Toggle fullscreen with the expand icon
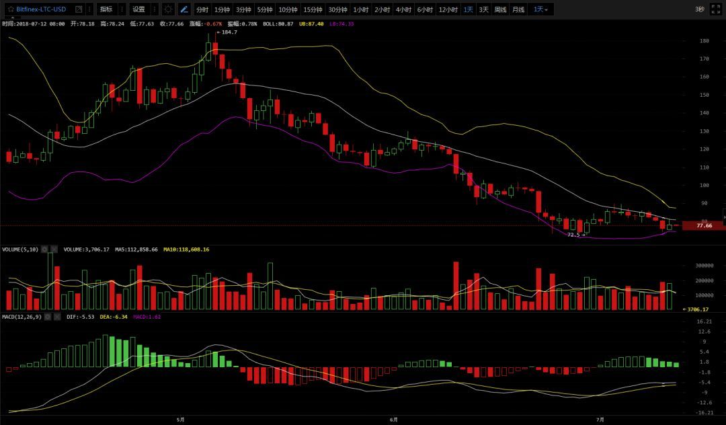The height and width of the screenshot is (425, 726). [x=715, y=9]
